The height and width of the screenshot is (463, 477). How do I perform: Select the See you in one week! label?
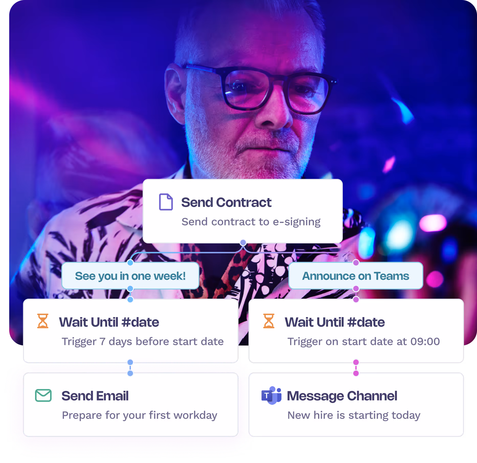(x=130, y=276)
